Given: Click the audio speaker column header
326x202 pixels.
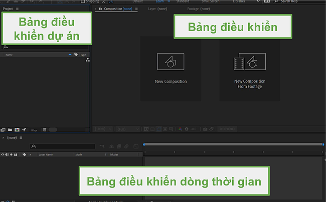Looking at the screenshot, I should (7, 154).
